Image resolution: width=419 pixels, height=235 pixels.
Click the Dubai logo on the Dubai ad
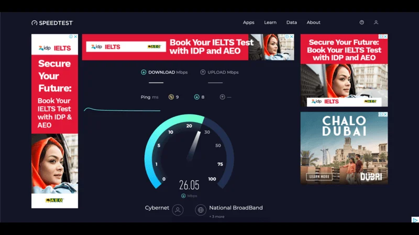pyautogui.click(x=371, y=177)
